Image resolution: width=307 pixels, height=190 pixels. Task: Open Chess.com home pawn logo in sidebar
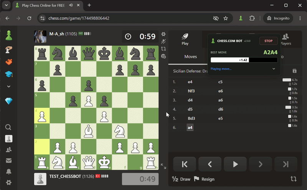click(x=8, y=35)
